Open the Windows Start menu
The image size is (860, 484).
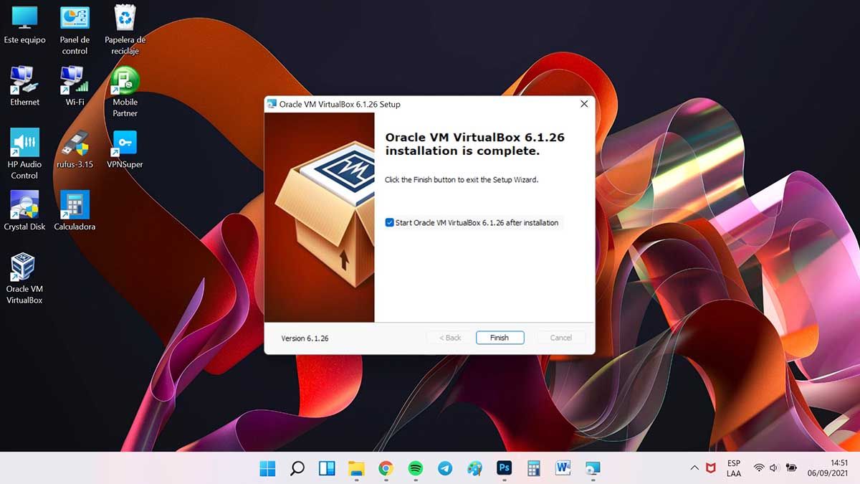pyautogui.click(x=267, y=468)
